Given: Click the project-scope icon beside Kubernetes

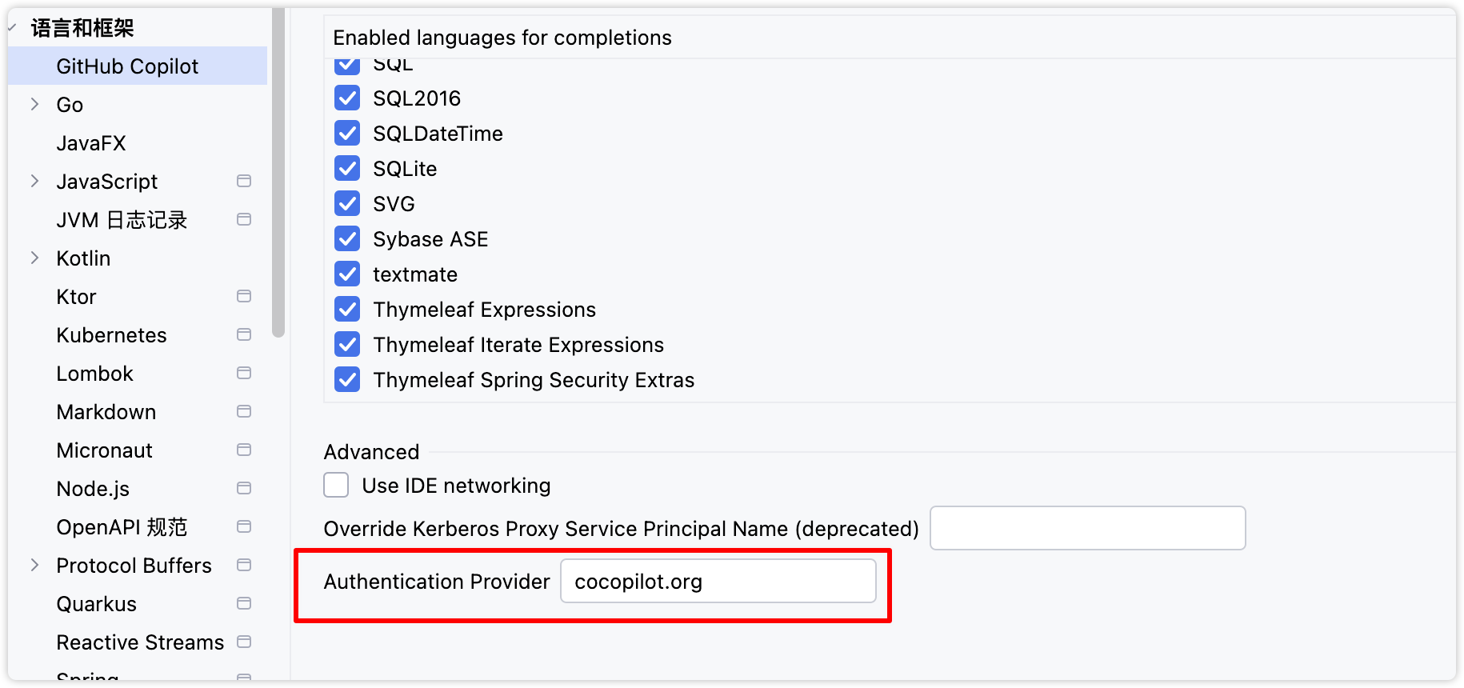Looking at the screenshot, I should (x=244, y=334).
